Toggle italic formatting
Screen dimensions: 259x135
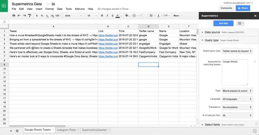point(107,16)
